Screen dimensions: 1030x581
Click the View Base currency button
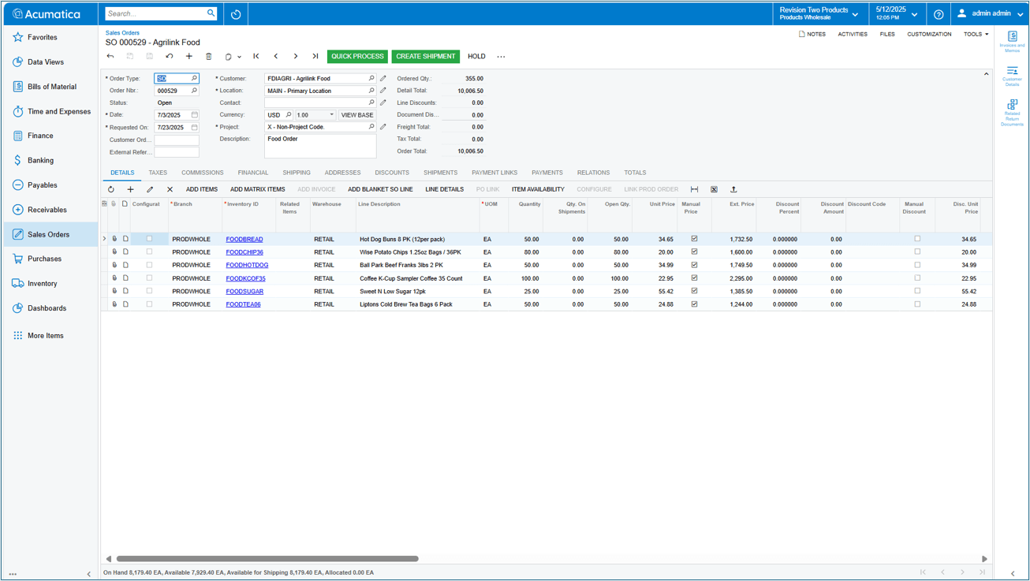[x=357, y=115]
